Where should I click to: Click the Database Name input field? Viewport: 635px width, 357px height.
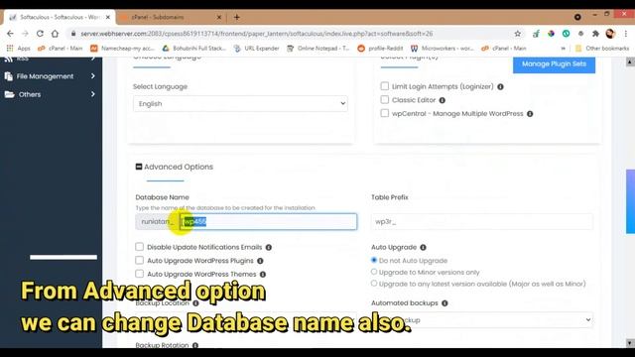pyautogui.click(x=268, y=222)
